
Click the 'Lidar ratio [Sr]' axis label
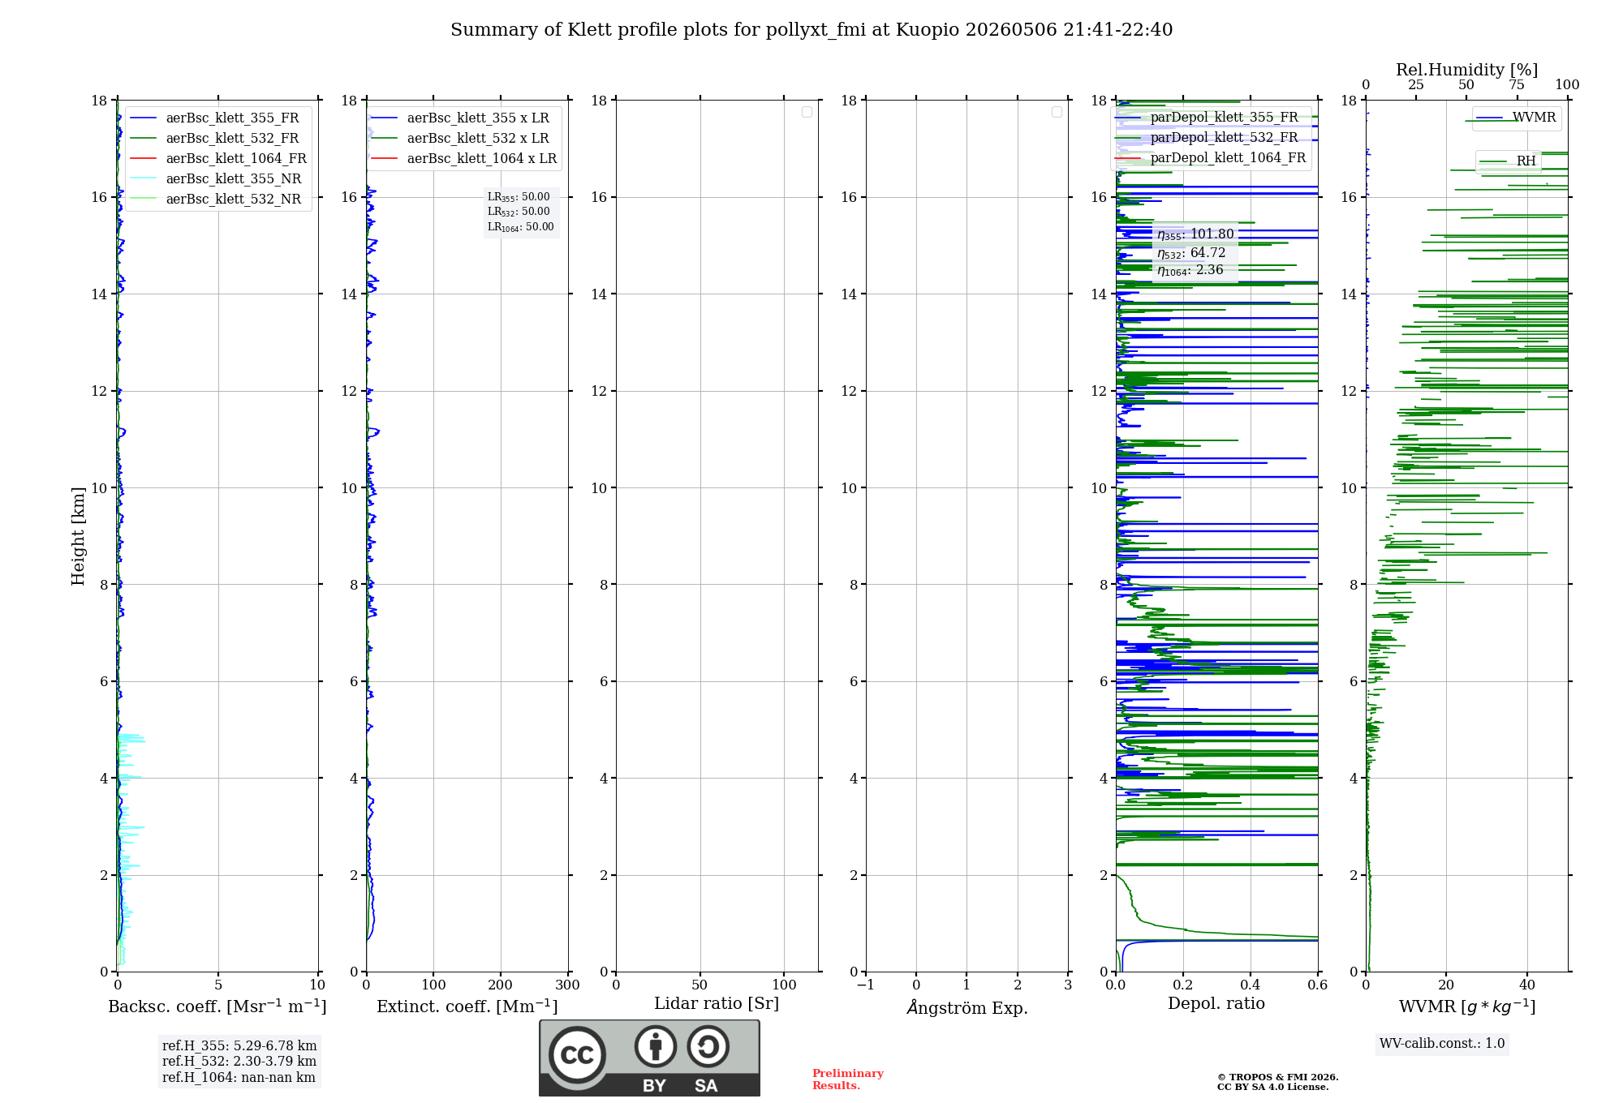tap(717, 1004)
